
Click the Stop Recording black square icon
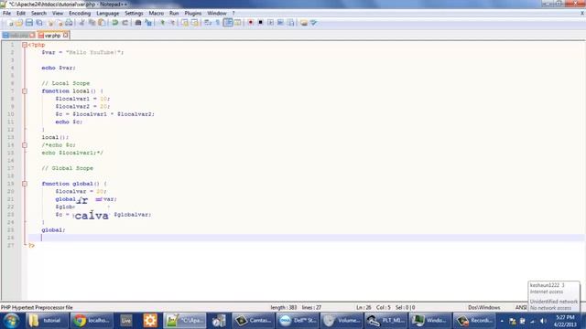[x=260, y=23]
